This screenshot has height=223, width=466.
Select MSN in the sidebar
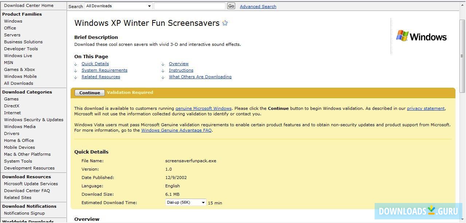[8, 63]
